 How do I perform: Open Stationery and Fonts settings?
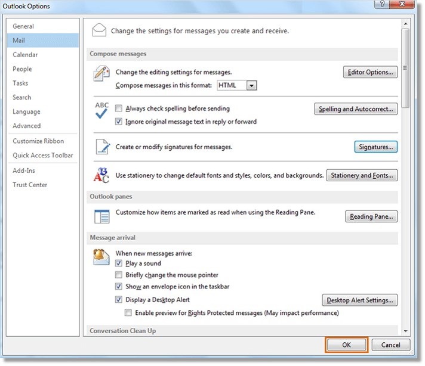point(362,175)
